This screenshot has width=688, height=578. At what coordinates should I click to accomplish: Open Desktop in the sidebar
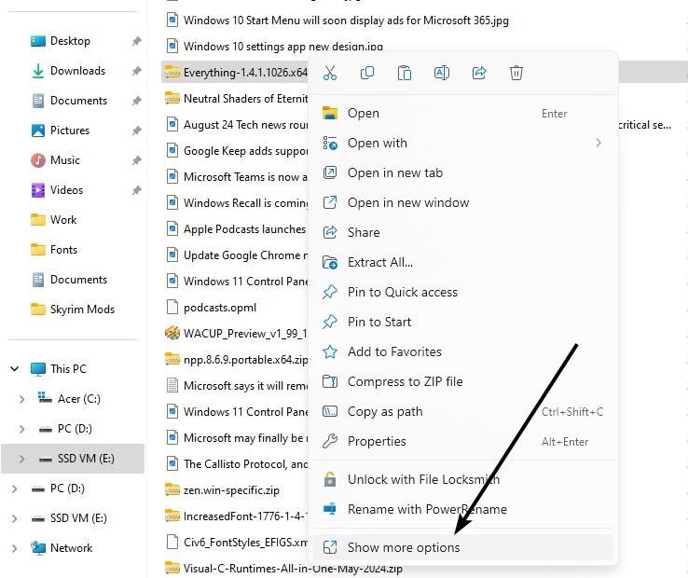[x=70, y=41]
